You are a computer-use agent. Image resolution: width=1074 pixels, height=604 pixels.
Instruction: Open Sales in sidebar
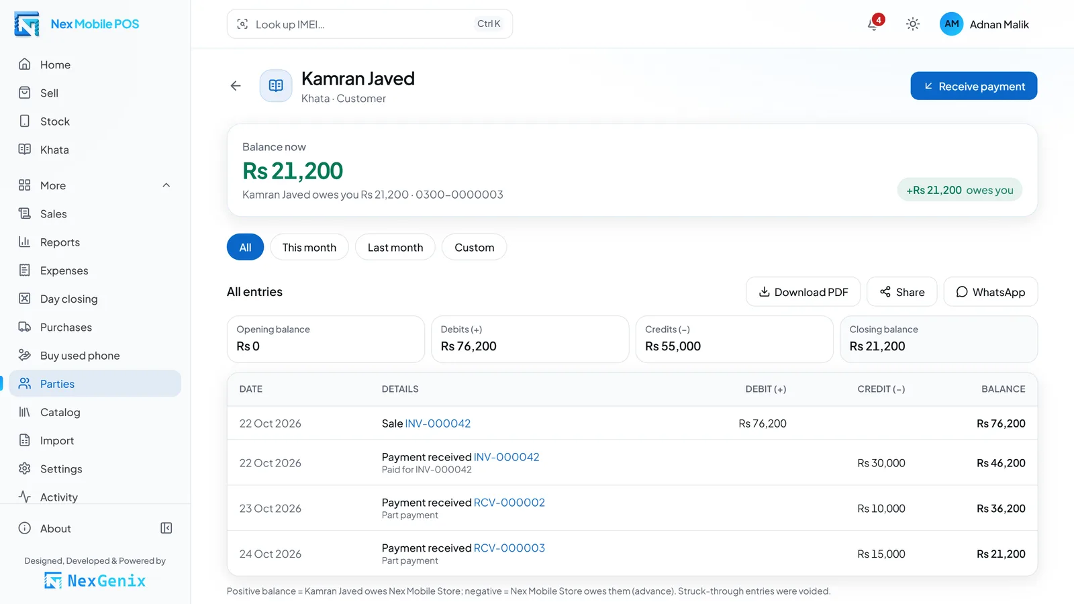pyautogui.click(x=95, y=214)
